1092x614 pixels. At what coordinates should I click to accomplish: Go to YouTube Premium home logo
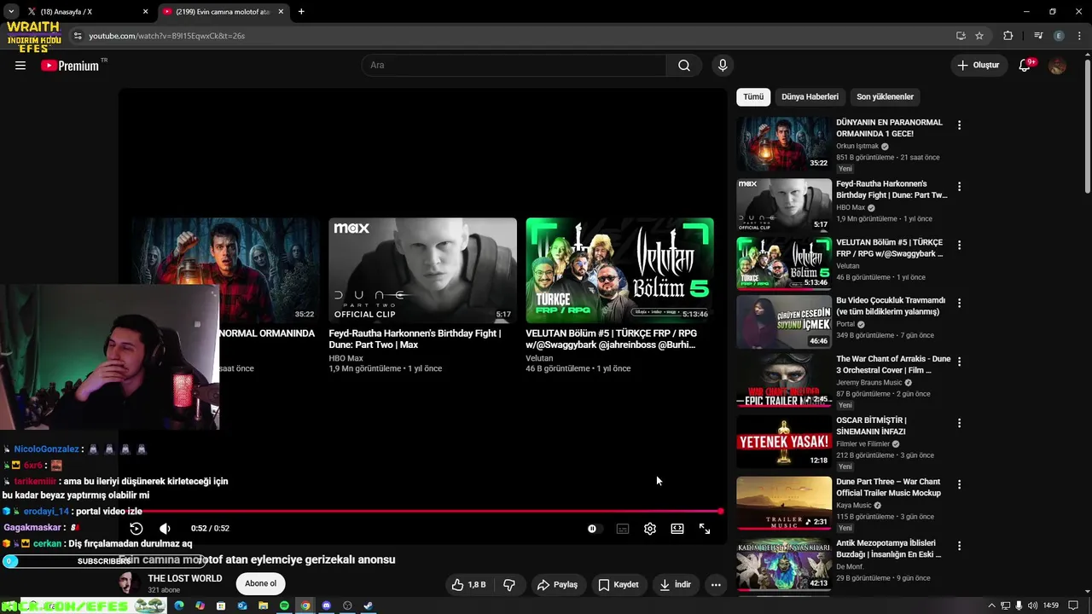(70, 65)
